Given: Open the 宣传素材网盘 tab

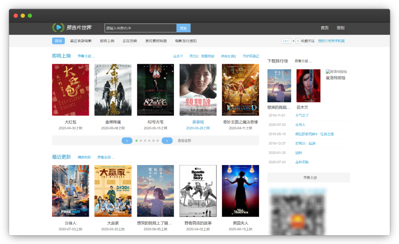Looking at the screenshot, I should pos(156,41).
